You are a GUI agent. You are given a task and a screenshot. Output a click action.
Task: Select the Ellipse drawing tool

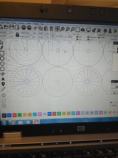pos(2,58)
